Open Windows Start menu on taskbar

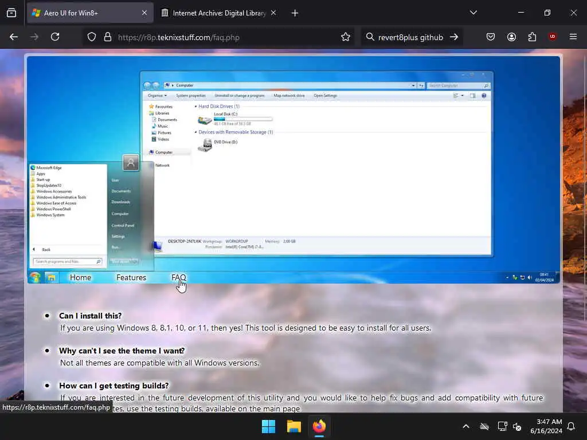click(x=268, y=426)
